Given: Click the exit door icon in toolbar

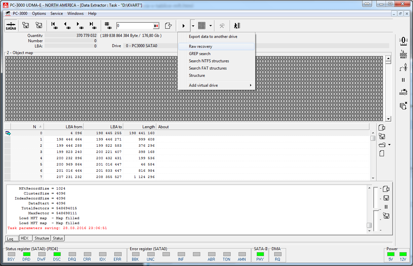Looking at the screenshot, I should click(x=237, y=26).
